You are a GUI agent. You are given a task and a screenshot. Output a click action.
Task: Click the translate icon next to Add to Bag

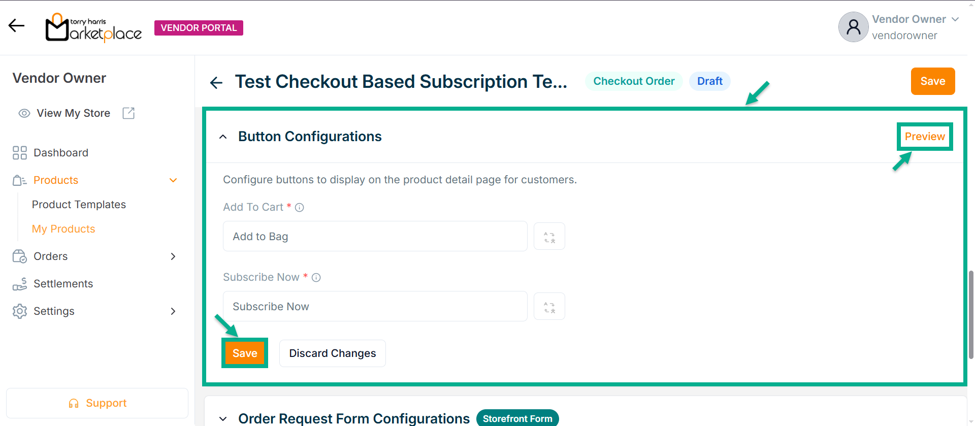coord(549,237)
